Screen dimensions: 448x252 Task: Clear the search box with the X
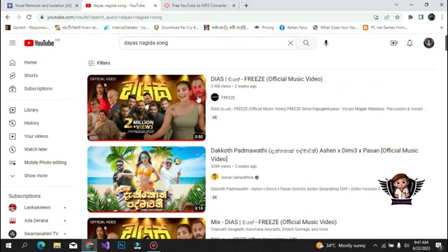290,43
